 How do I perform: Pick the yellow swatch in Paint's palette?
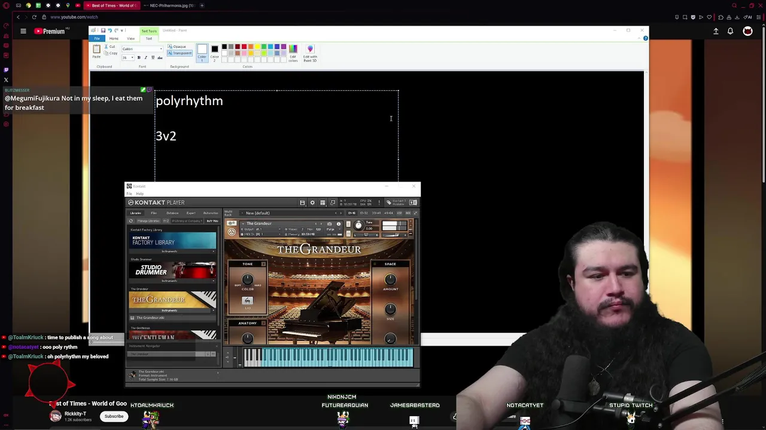click(x=257, y=47)
